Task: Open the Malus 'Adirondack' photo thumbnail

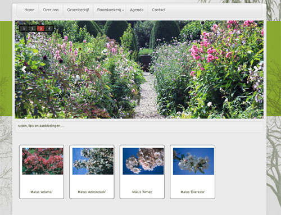Action: point(93,161)
